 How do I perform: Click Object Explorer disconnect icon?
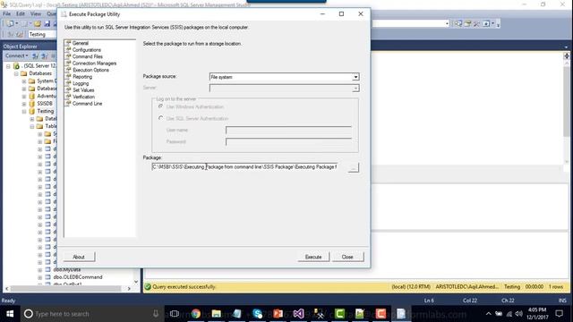pyautogui.click(x=44, y=55)
